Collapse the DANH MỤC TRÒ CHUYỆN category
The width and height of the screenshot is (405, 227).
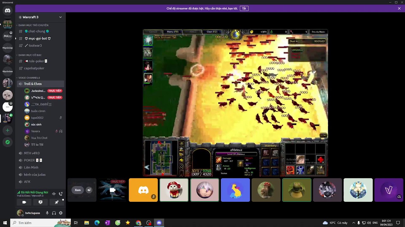pyautogui.click(x=33, y=25)
